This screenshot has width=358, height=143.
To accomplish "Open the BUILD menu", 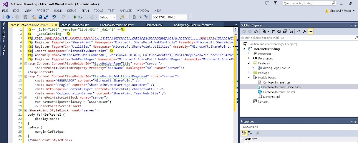I will [x=58, y=11].
